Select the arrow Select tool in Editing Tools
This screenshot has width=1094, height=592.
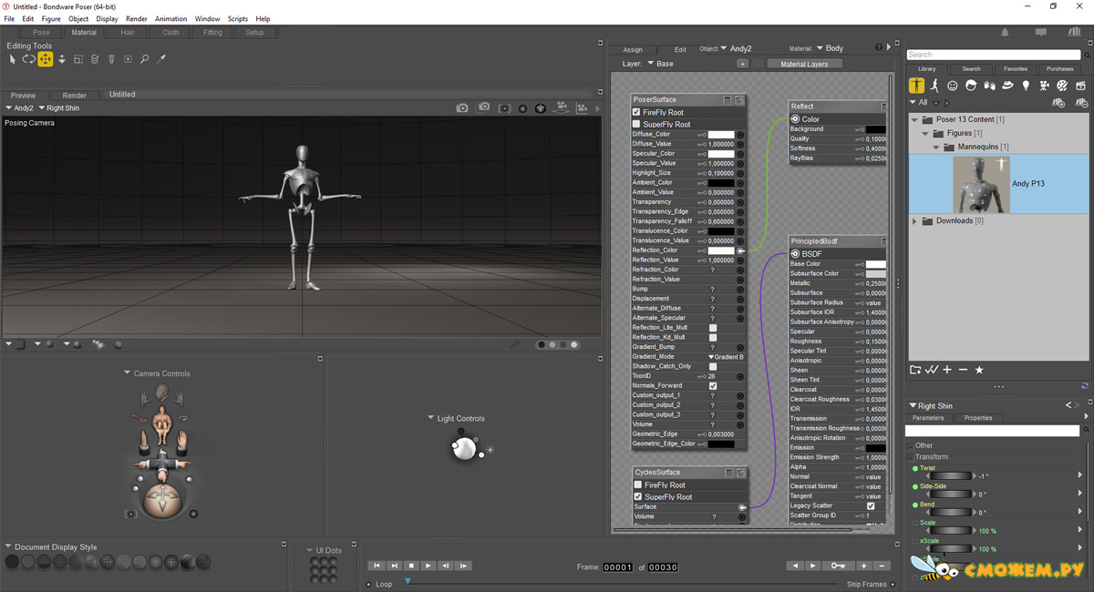click(13, 59)
